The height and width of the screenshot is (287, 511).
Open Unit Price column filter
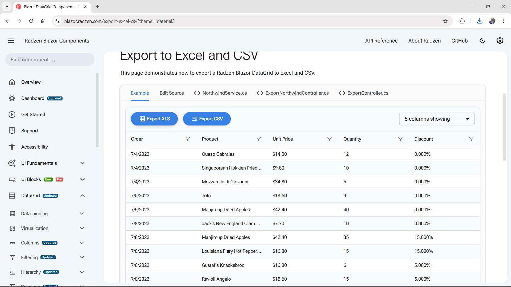coord(329,139)
